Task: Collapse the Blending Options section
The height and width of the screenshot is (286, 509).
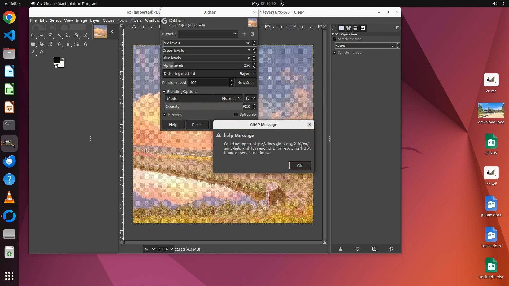Action: coord(164,92)
